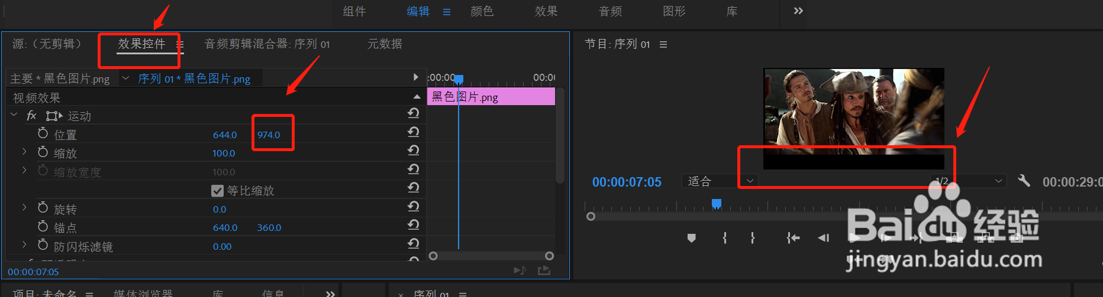Viewport: 1103px width, 297px height.
Task: Collapse the 视频效果 section triangle
Action: [x=417, y=97]
